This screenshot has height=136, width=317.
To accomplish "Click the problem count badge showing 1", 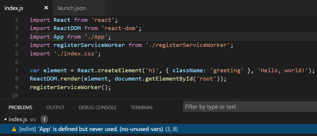I will (44, 119).
